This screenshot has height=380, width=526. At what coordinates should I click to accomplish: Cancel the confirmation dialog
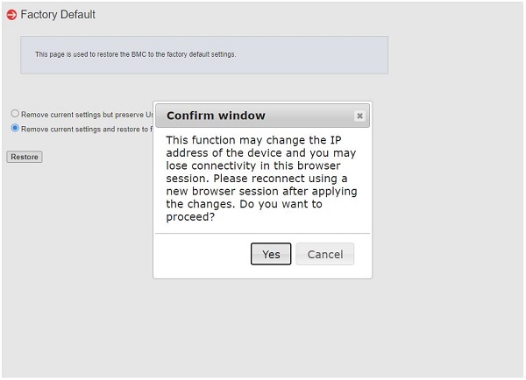tap(325, 254)
